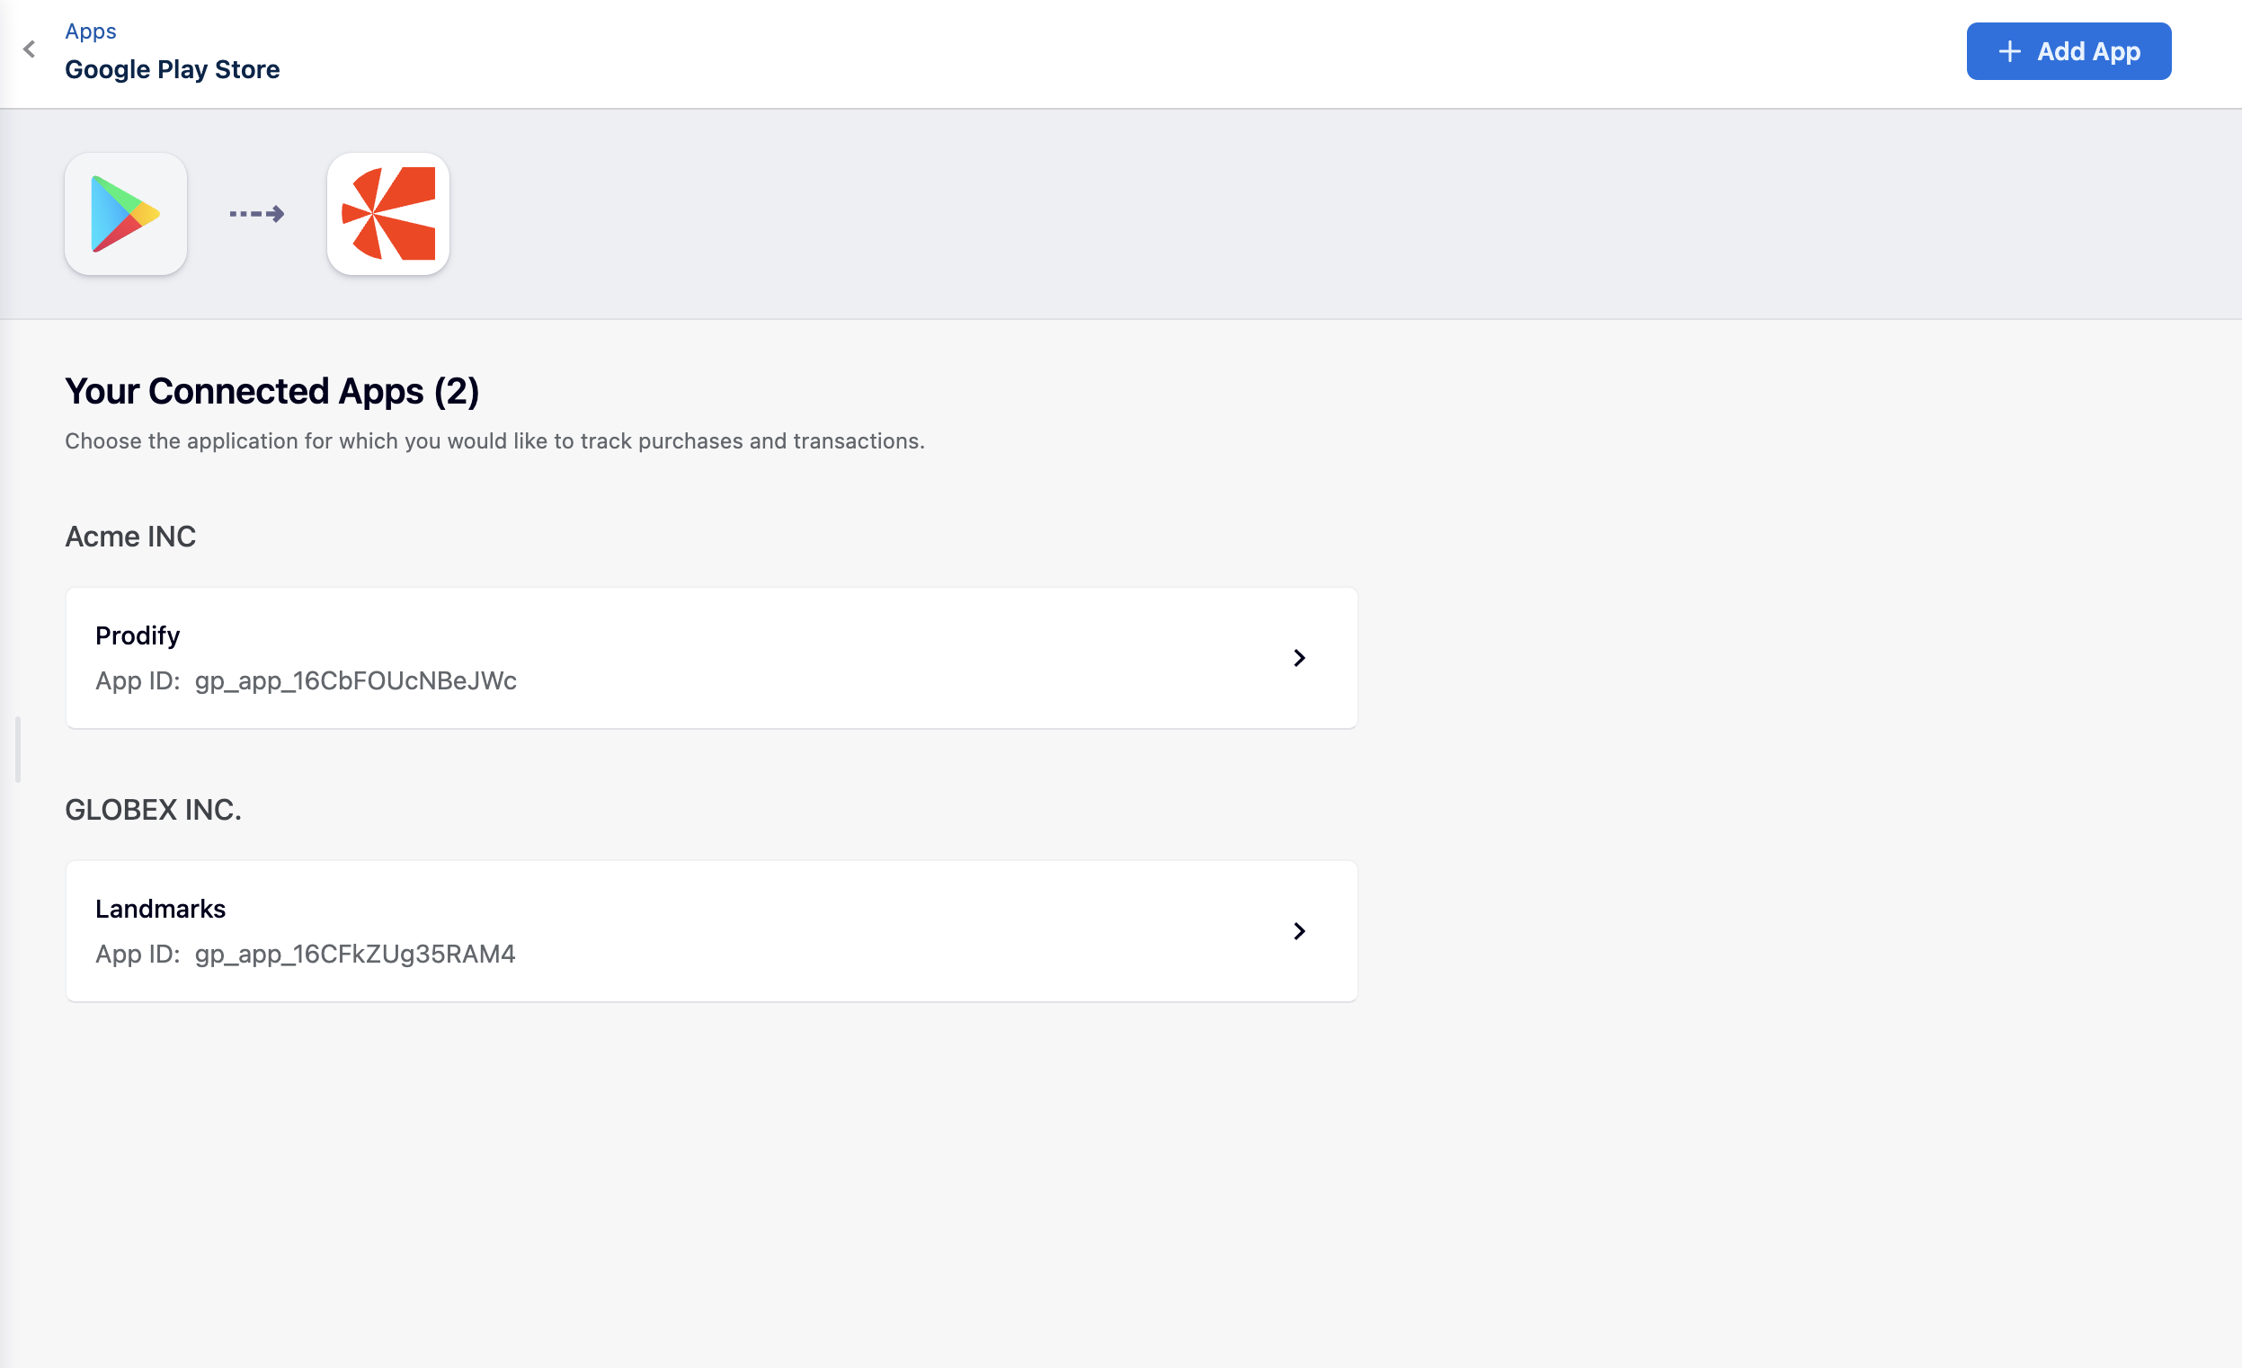Click Landmarks App ID gp_app_16CFkZUg35RAM4
Image resolution: width=2242 pixels, height=1368 pixels.
(354, 954)
